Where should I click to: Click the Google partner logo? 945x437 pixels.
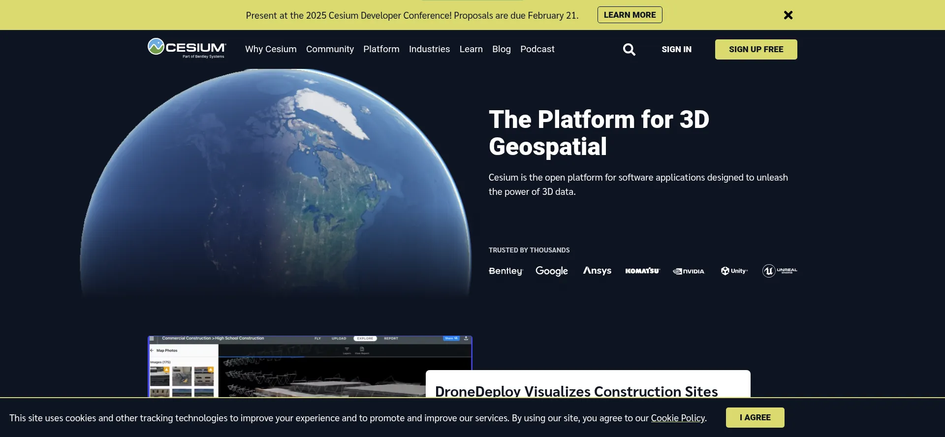[x=551, y=271]
